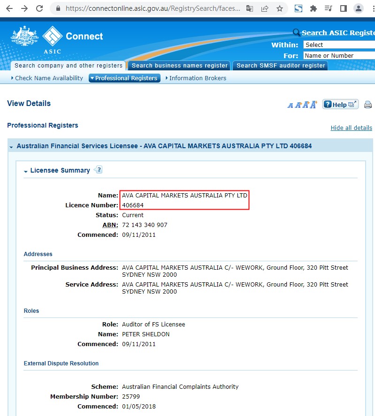Click the padlock site info icon
Screen dimensions: 375x416
58,8
